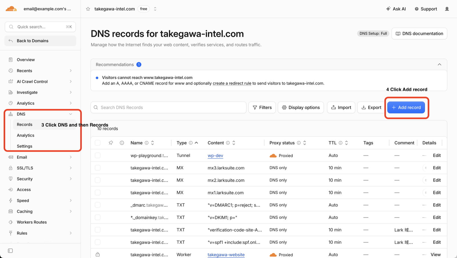The image size is (457, 258).
Task: Focus the Search DNS Records field
Action: pyautogui.click(x=169, y=107)
